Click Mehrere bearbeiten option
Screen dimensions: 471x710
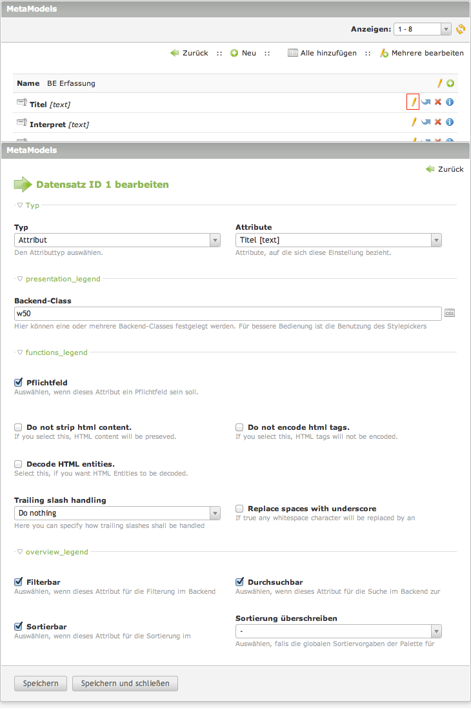(422, 53)
